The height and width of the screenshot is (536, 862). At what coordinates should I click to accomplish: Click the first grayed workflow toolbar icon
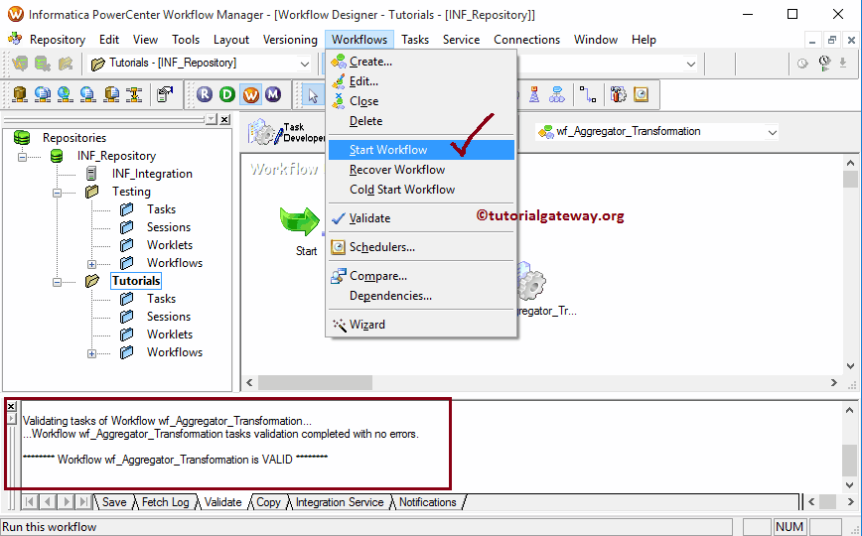[x=20, y=64]
